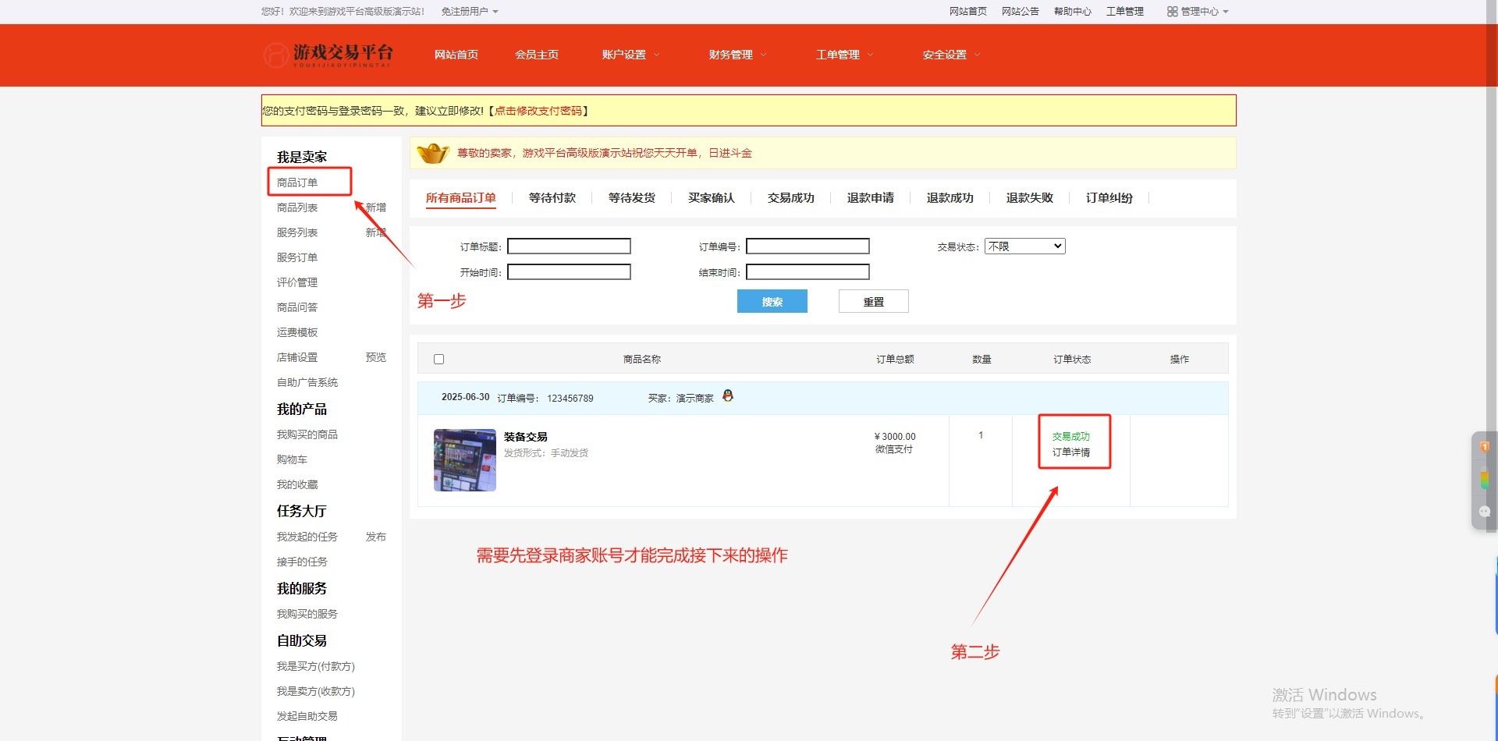This screenshot has height=741, width=1498.
Task: Click 新增 next to 商品列表
Action: click(x=376, y=207)
